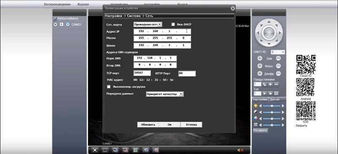Screen dimensions: 338x154
Task: Click the go-to preset icon
Action: tap(264, 84)
